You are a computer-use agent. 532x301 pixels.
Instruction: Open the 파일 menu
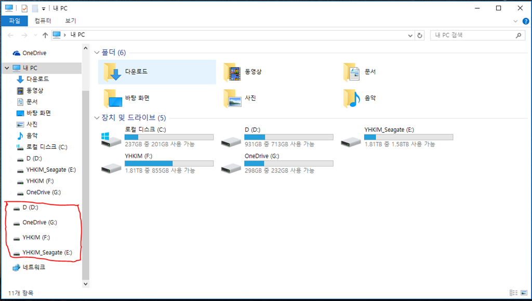coord(15,21)
